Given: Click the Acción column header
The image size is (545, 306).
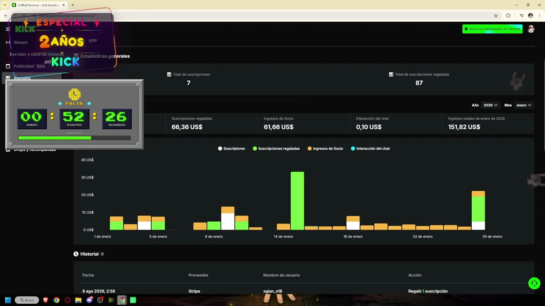Looking at the screenshot, I should 415,275.
